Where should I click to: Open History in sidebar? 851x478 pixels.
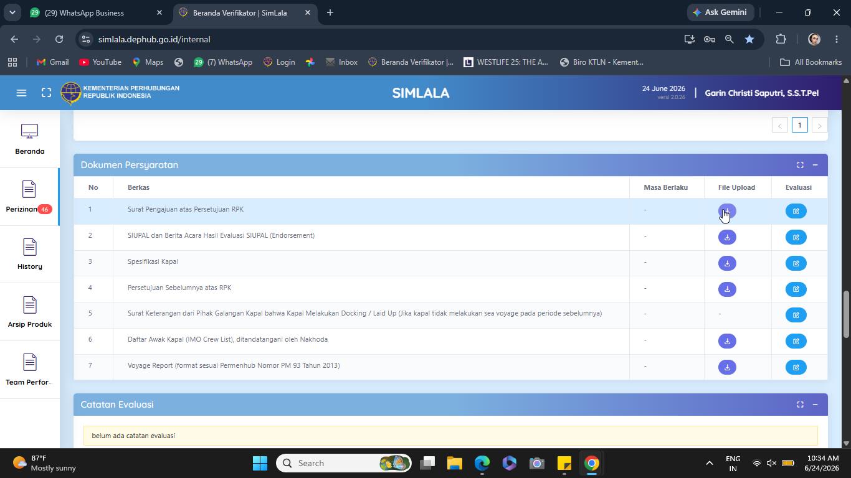30,255
